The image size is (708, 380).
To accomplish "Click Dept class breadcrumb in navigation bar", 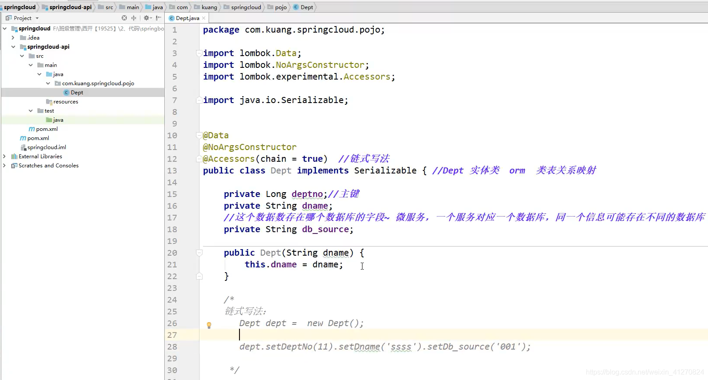I will pyautogui.click(x=303, y=7).
